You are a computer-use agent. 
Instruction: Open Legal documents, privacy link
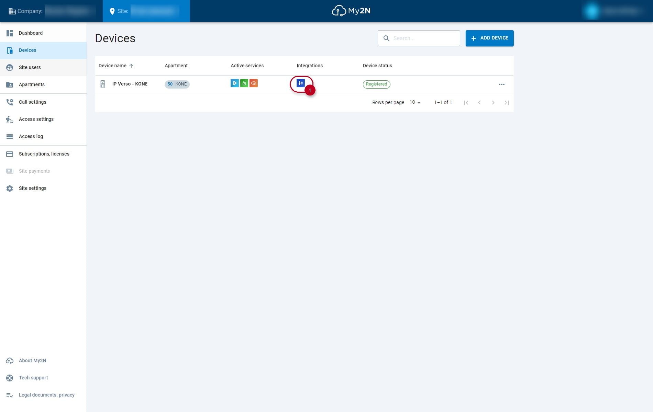(x=43, y=395)
